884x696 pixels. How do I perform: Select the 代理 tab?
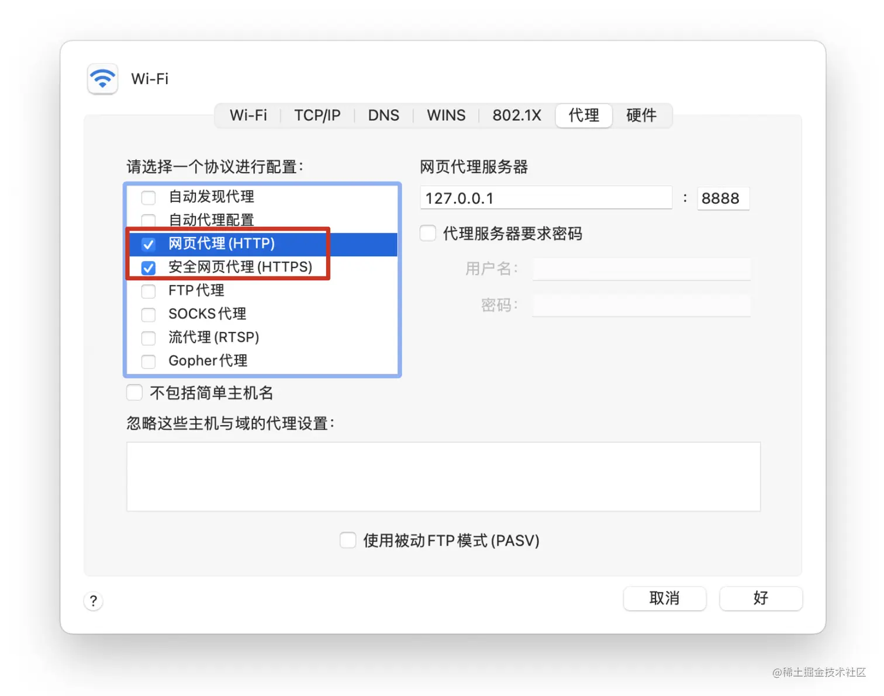coord(584,115)
